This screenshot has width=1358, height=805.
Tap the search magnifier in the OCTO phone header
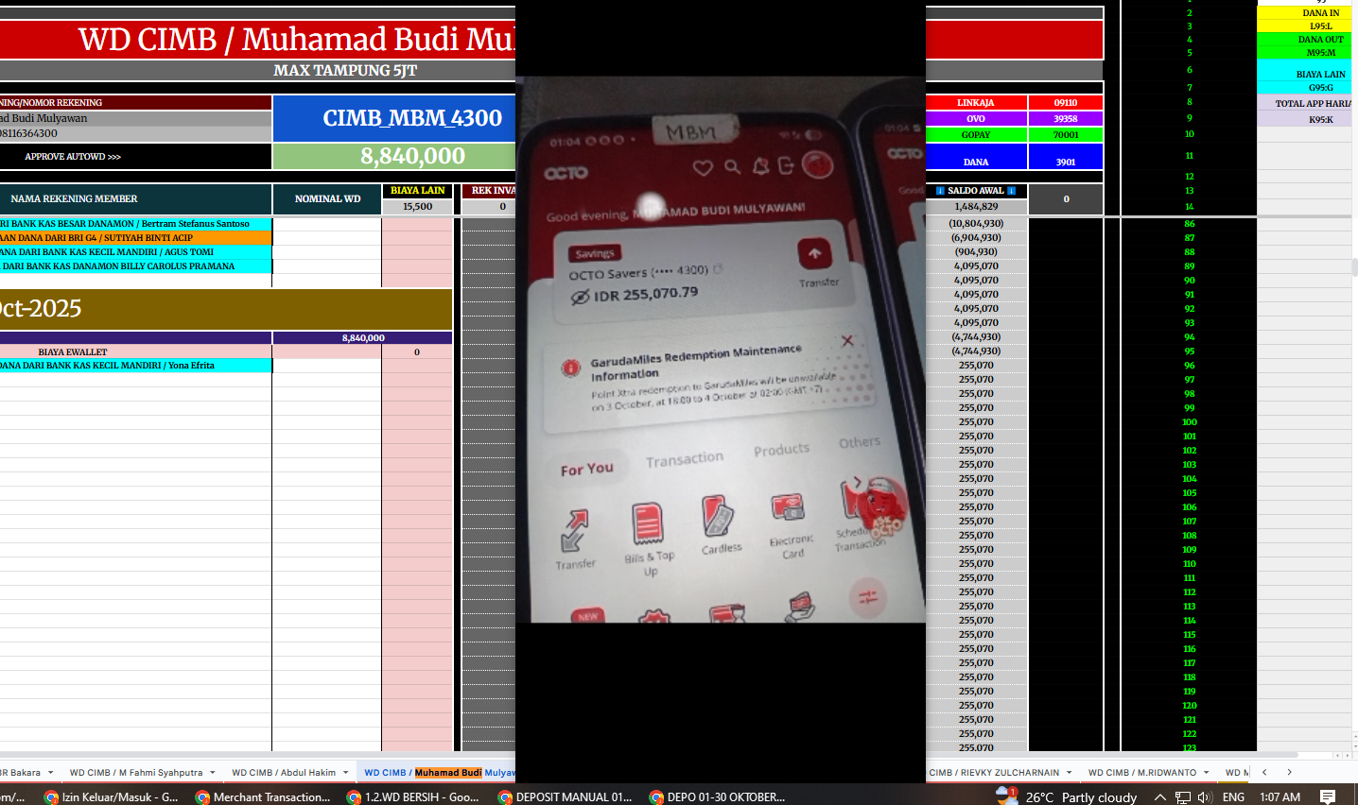coord(732,167)
